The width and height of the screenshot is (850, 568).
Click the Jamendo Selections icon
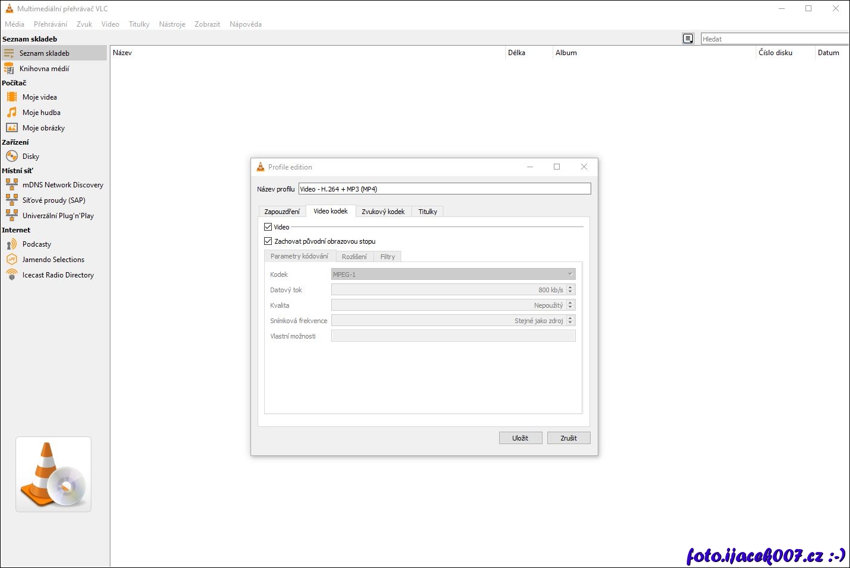click(x=12, y=260)
